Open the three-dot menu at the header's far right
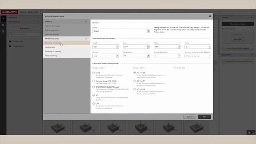This screenshot has width=256, height=144. [254, 12]
